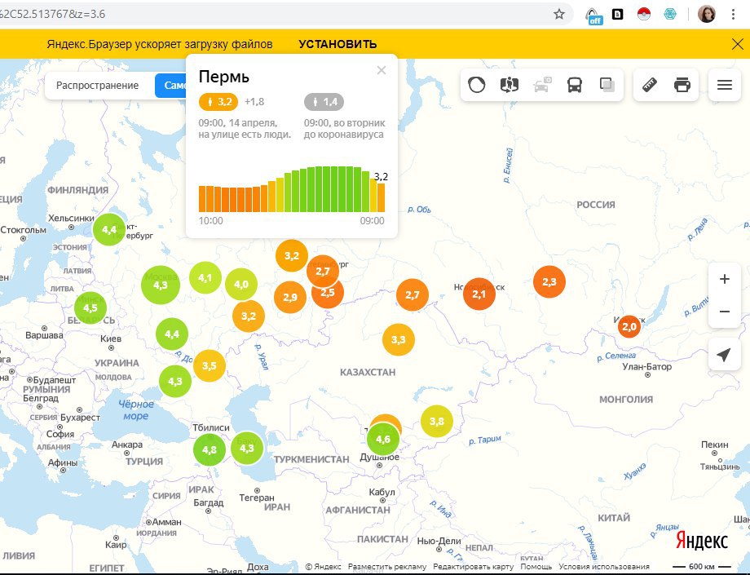Viewport: 750px width, 575px height.
Task: Open the map layers switcher
Action: click(x=607, y=85)
